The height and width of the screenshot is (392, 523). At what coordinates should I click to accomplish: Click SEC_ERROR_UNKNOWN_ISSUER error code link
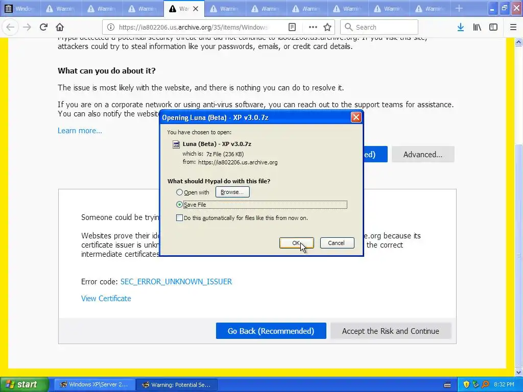176,282
